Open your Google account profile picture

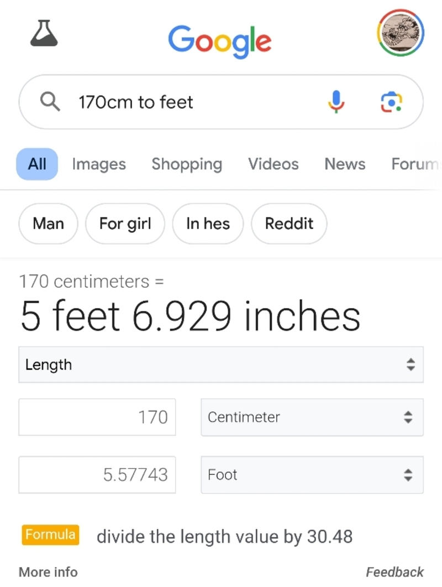point(401,33)
